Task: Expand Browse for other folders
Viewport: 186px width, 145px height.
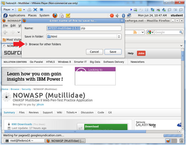Action: (43, 44)
